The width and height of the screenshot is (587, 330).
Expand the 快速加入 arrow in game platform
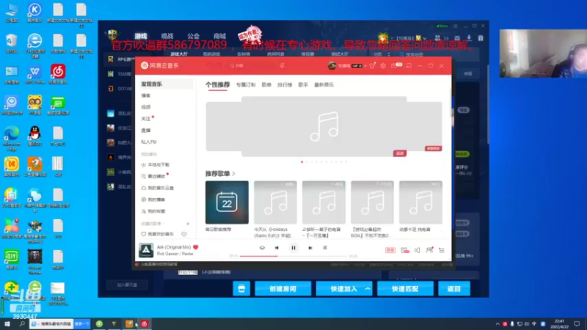(368, 289)
